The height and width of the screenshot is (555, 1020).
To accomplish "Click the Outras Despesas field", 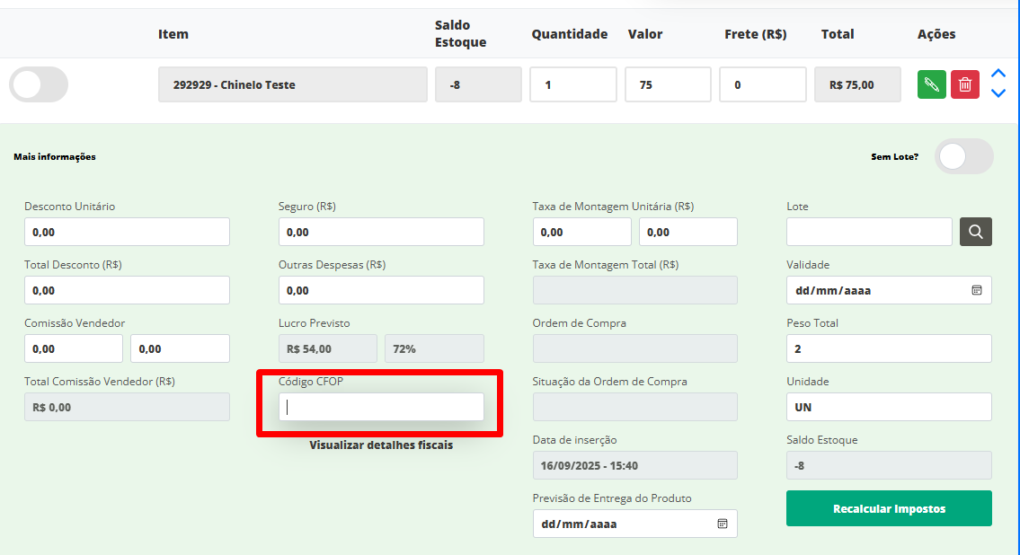I will click(381, 290).
